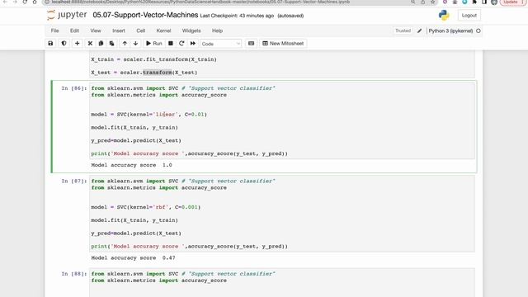Cut selected cells with the scissors icon
The height and width of the screenshot is (297, 528).
tap(90, 44)
